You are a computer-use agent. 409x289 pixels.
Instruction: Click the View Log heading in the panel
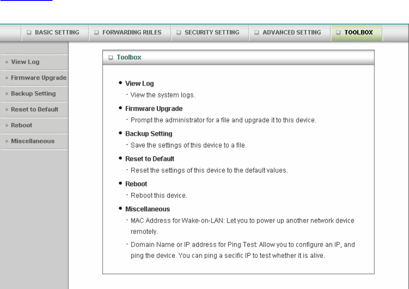click(140, 84)
